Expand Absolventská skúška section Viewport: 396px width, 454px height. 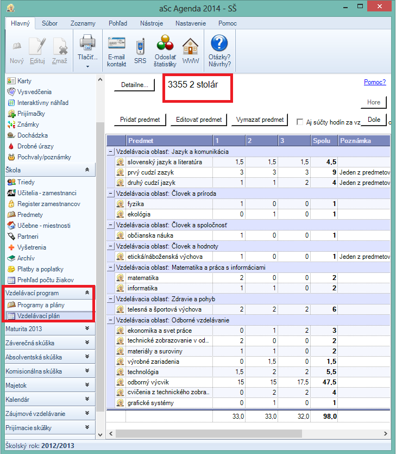[87, 357]
